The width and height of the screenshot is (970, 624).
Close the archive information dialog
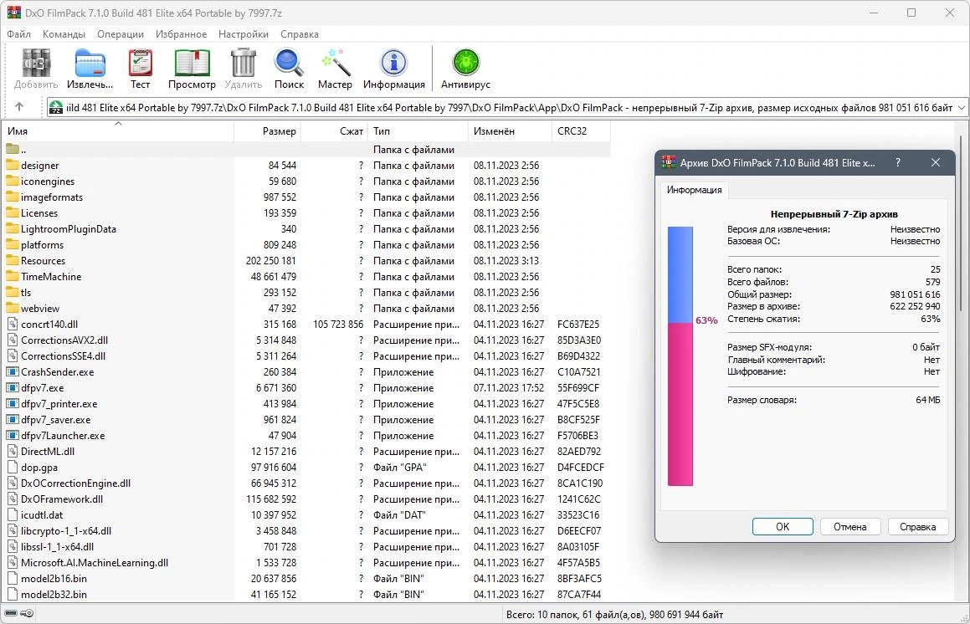point(936,162)
